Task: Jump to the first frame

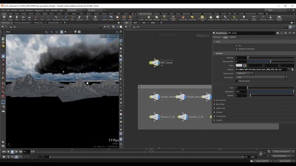Action: 4,152
